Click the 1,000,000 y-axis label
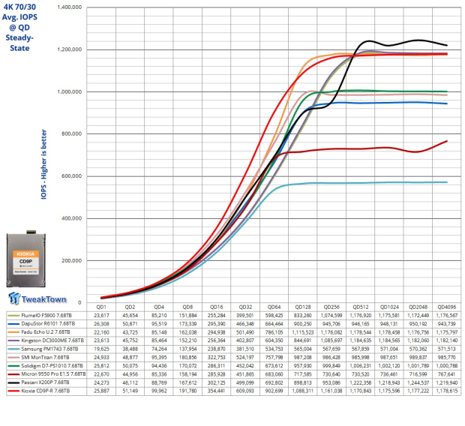 (70, 91)
